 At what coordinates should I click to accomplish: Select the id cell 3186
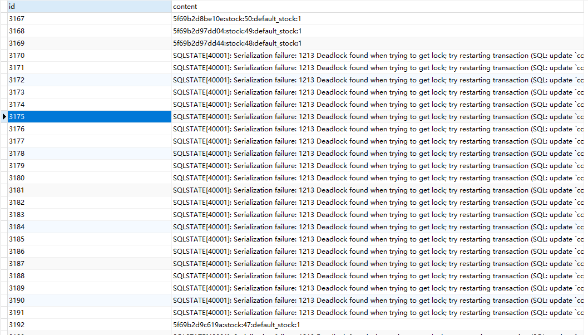89,252
